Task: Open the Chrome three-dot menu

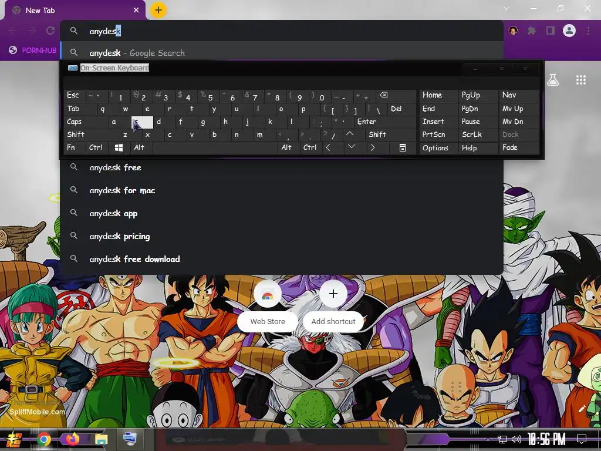Action: 588,31
